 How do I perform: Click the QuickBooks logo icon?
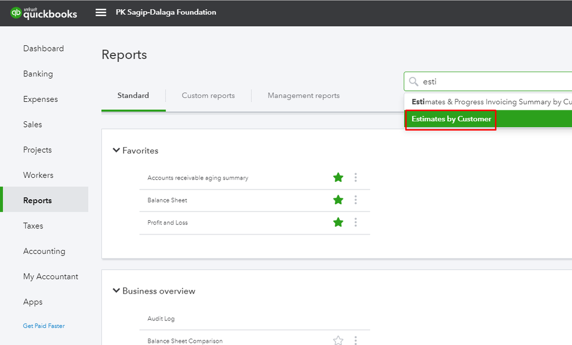coord(15,13)
